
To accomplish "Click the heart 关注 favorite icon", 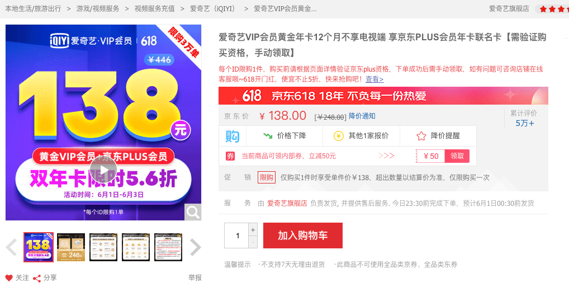I will coord(9,278).
